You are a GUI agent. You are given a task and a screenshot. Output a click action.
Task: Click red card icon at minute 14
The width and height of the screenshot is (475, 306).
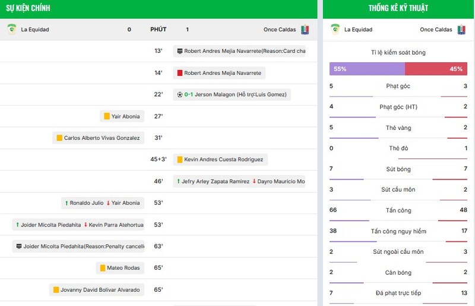coord(179,73)
